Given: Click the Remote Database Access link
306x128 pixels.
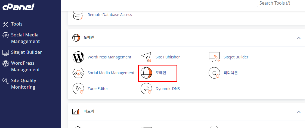Looking at the screenshot, I should click(110, 15).
